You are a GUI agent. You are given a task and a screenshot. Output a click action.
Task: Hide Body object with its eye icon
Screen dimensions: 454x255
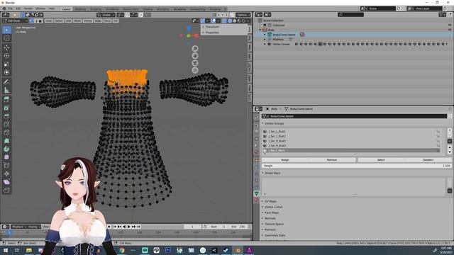pyautogui.click(x=450, y=30)
